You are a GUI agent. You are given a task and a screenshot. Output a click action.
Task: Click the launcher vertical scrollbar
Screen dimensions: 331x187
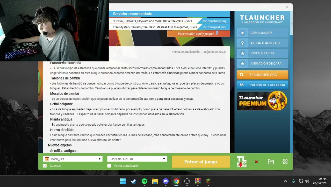click(x=291, y=23)
